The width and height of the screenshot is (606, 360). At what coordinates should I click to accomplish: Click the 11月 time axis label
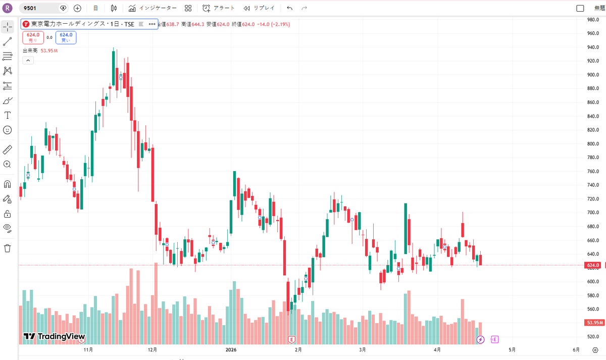pos(88,349)
